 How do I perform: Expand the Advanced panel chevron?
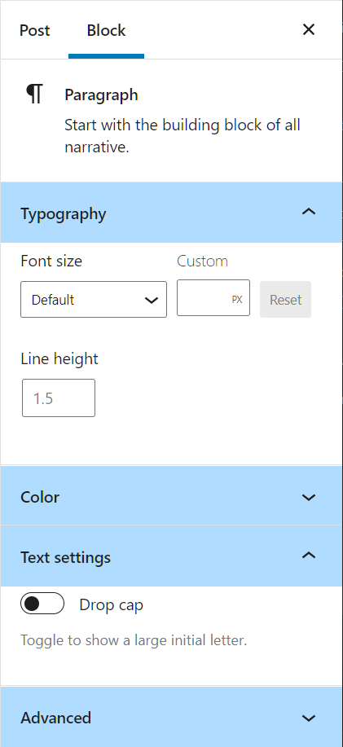(309, 718)
